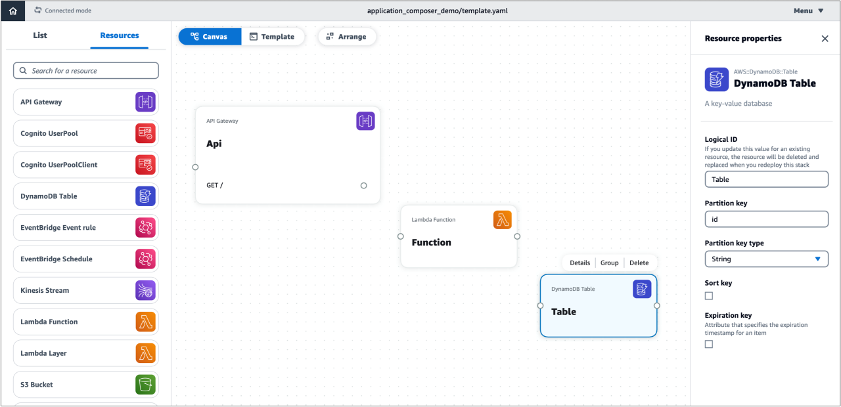
Task: Click API Gateway label in resource list
Action: tap(41, 102)
